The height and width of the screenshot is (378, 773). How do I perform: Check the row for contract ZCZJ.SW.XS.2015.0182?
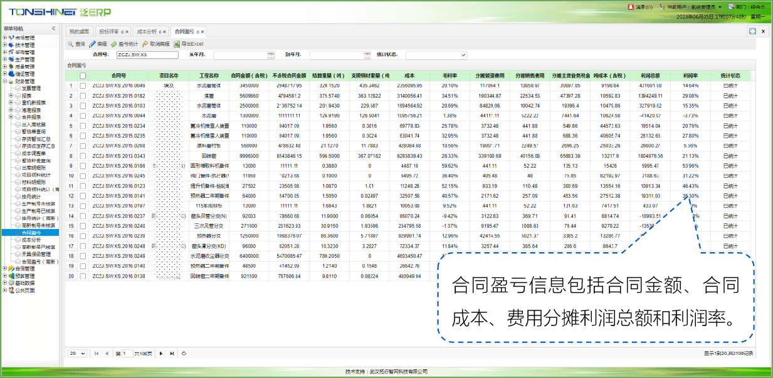tap(83, 96)
